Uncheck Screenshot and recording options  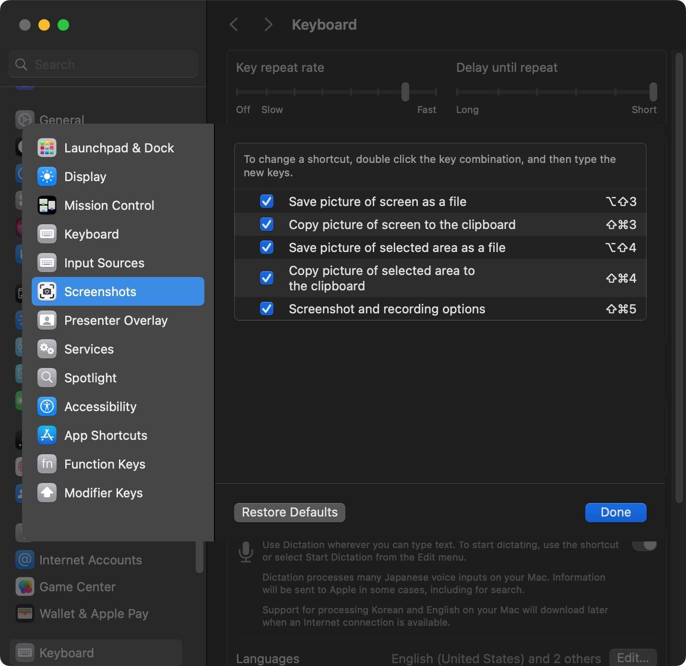click(267, 309)
